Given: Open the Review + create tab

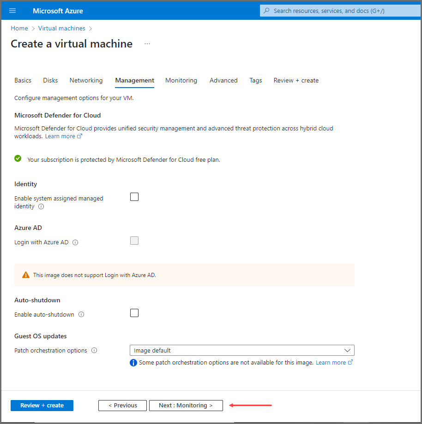Looking at the screenshot, I should coord(296,81).
